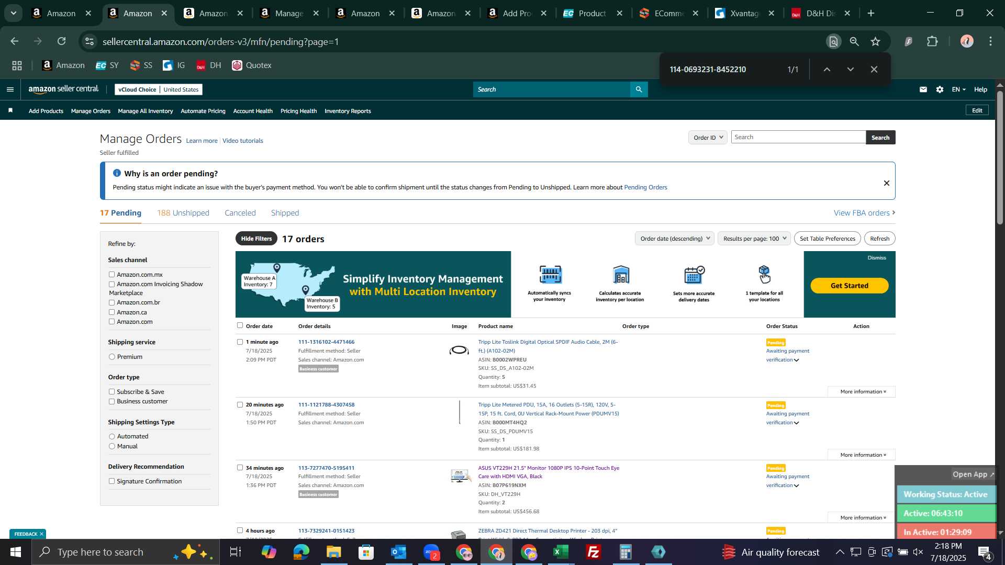Expand More information for order 113-7277470-5195411
This screenshot has width=1005, height=565.
point(862,518)
